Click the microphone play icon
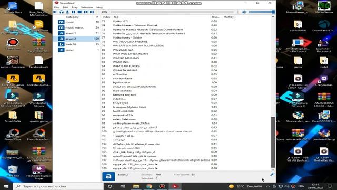337x190 pixels. [67, 12]
